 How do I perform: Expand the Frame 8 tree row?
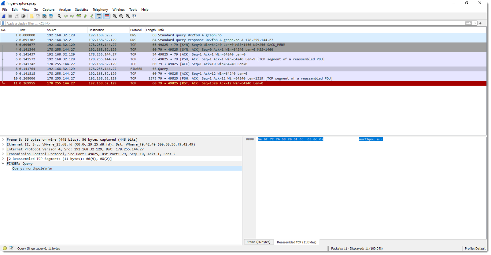pyautogui.click(x=3, y=139)
